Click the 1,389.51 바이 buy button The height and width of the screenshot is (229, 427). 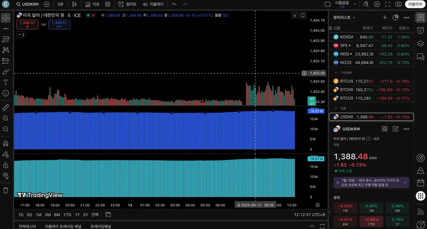[59, 24]
